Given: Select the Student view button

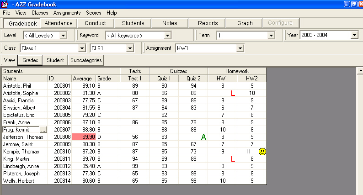Looking at the screenshot, I should [55, 60].
